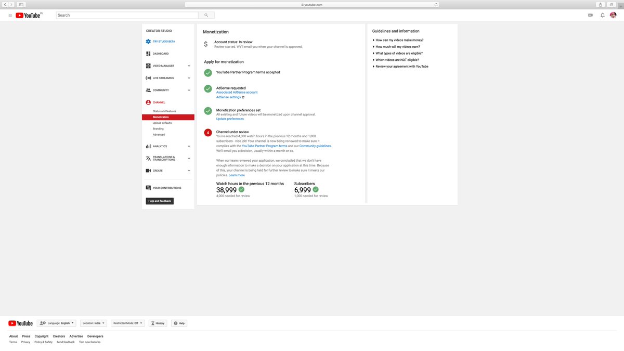The image size is (624, 351).
Task: Click the Safari address bar
Action: tap(312, 5)
